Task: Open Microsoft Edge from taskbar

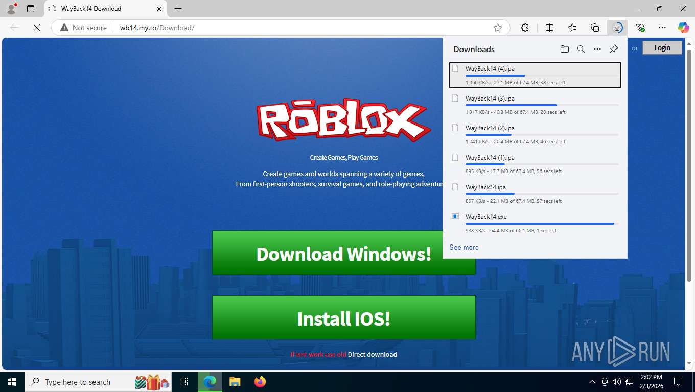Action: click(210, 382)
